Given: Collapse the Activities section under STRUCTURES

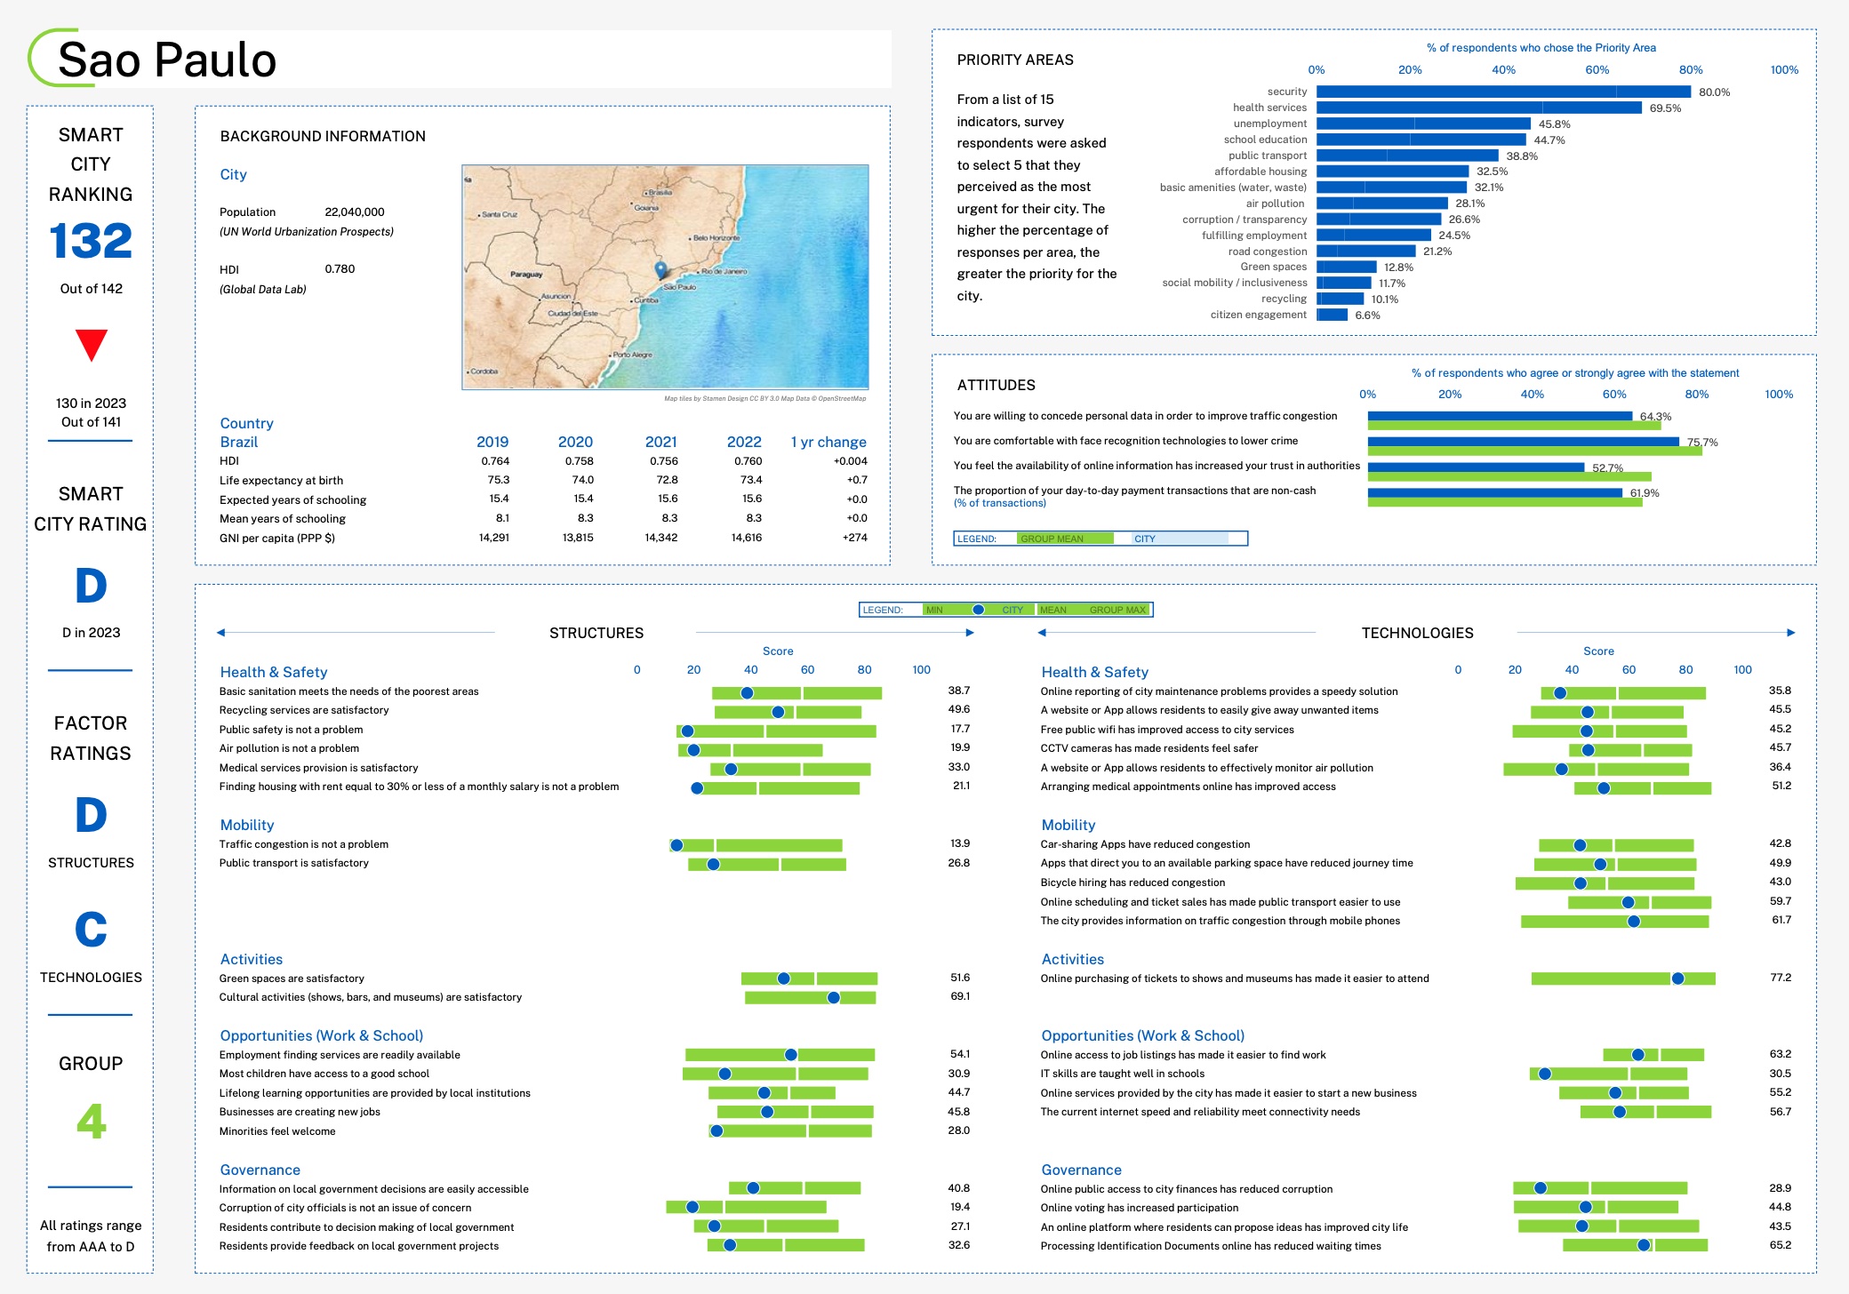Looking at the screenshot, I should (252, 959).
